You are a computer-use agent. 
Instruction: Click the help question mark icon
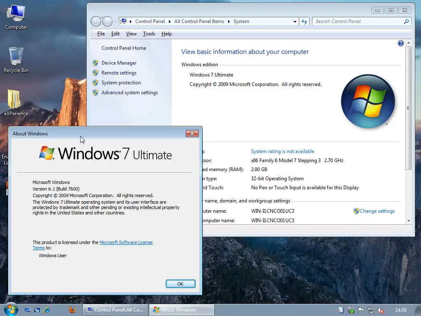400,43
